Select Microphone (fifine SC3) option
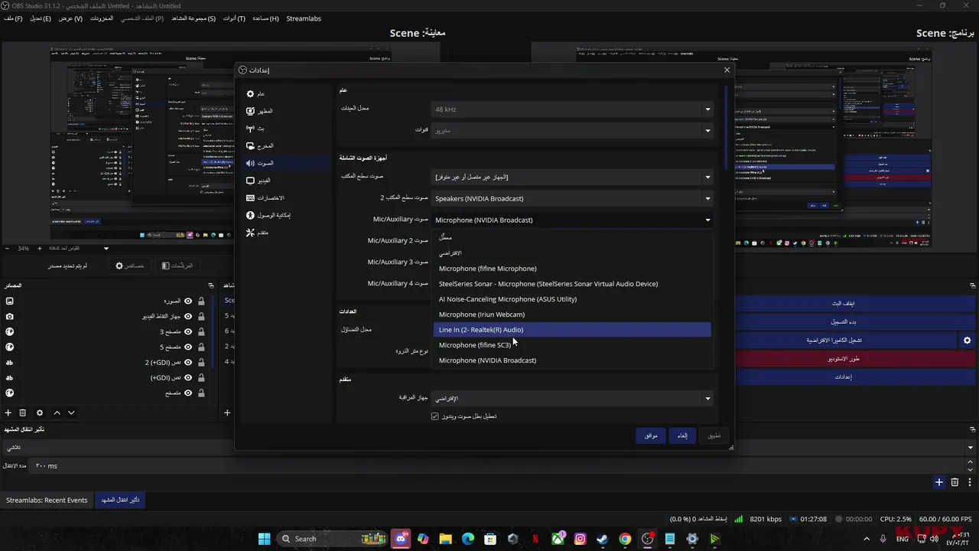 [x=572, y=345]
